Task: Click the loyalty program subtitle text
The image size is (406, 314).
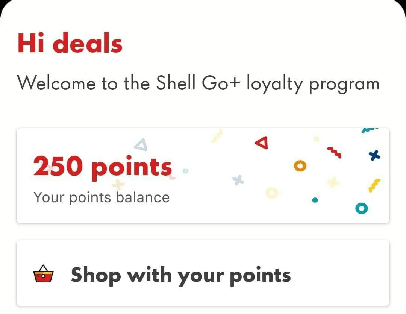Action: coord(198,83)
